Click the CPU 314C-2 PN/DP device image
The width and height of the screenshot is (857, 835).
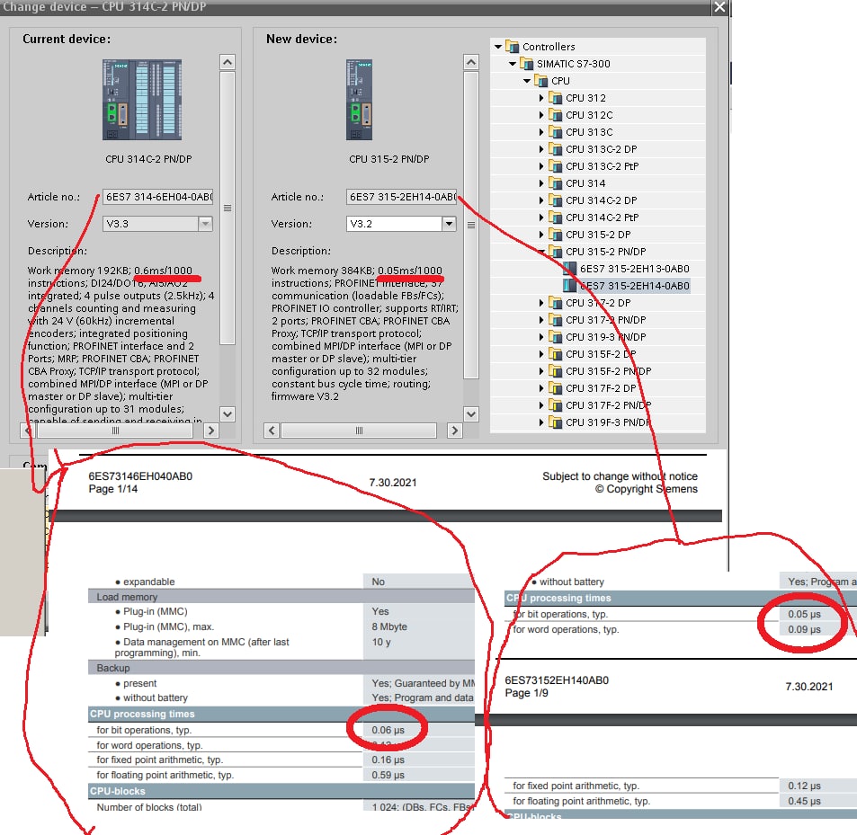point(142,100)
